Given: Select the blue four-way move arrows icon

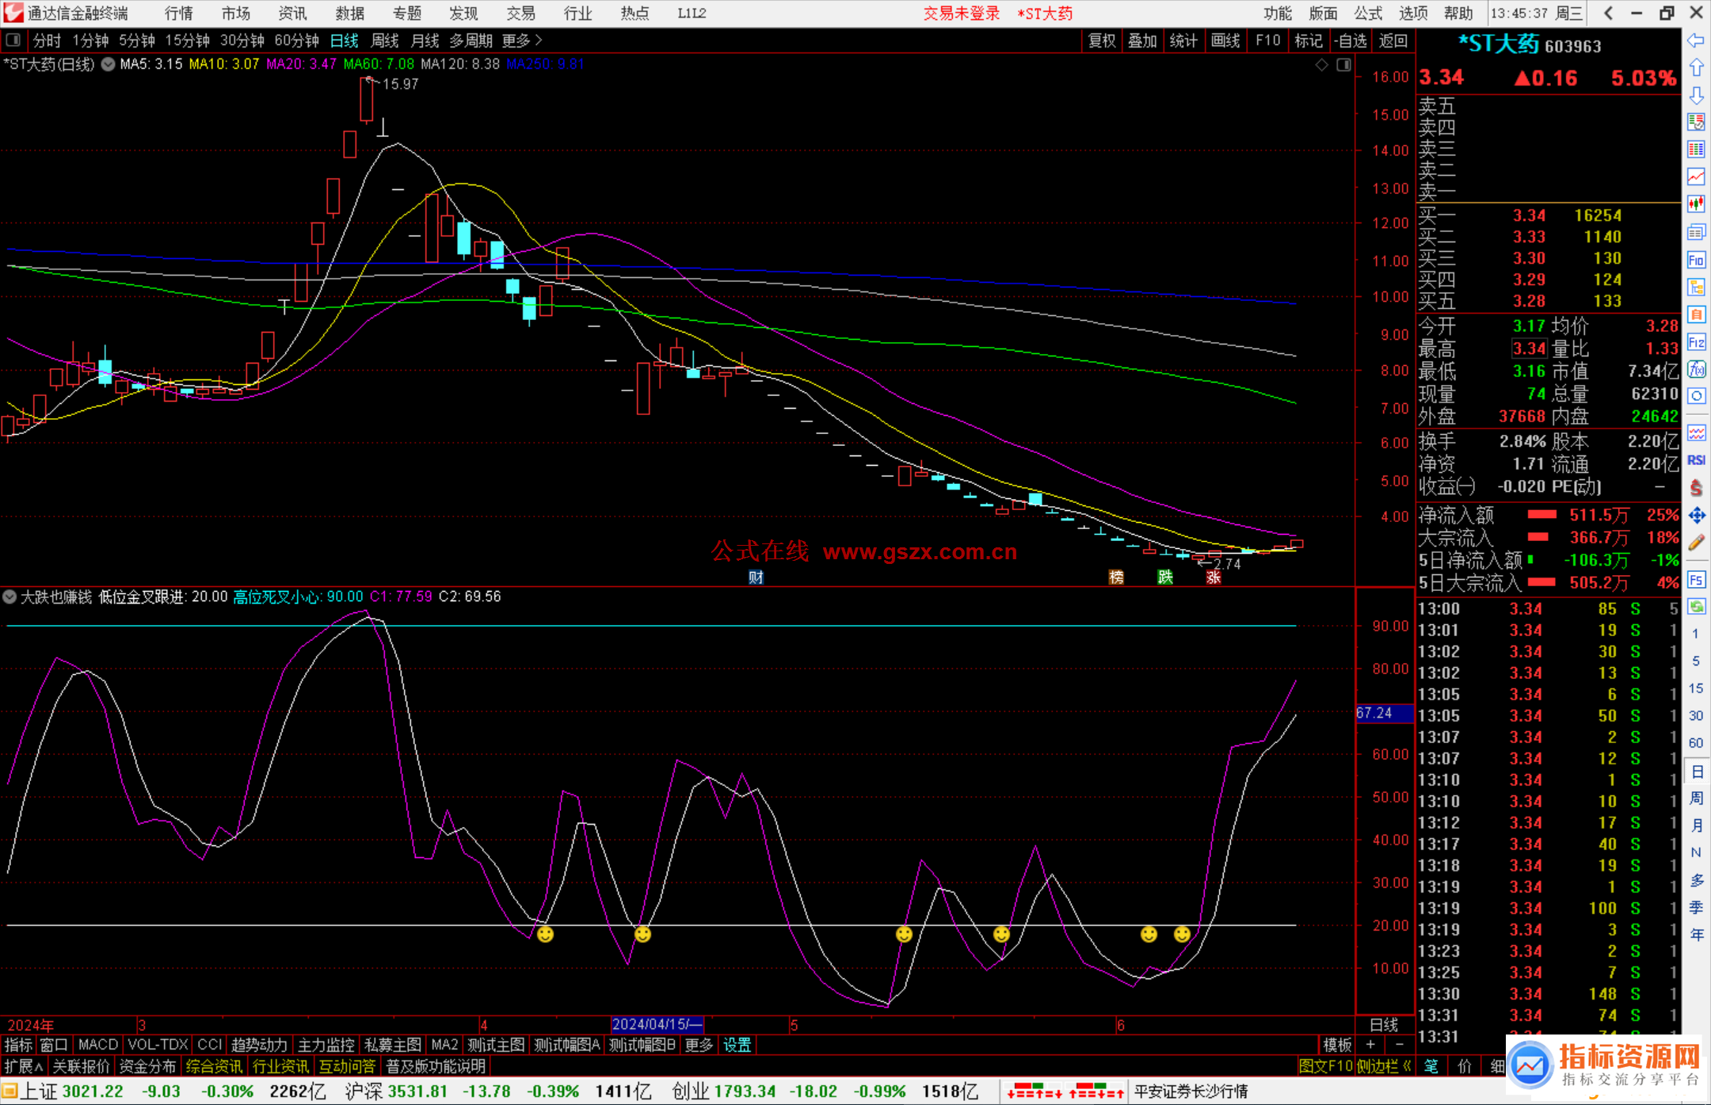Looking at the screenshot, I should click(1696, 516).
